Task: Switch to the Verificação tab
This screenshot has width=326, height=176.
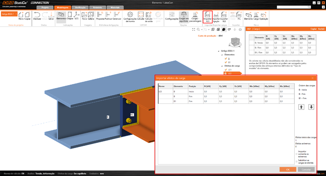Action: [80, 7]
